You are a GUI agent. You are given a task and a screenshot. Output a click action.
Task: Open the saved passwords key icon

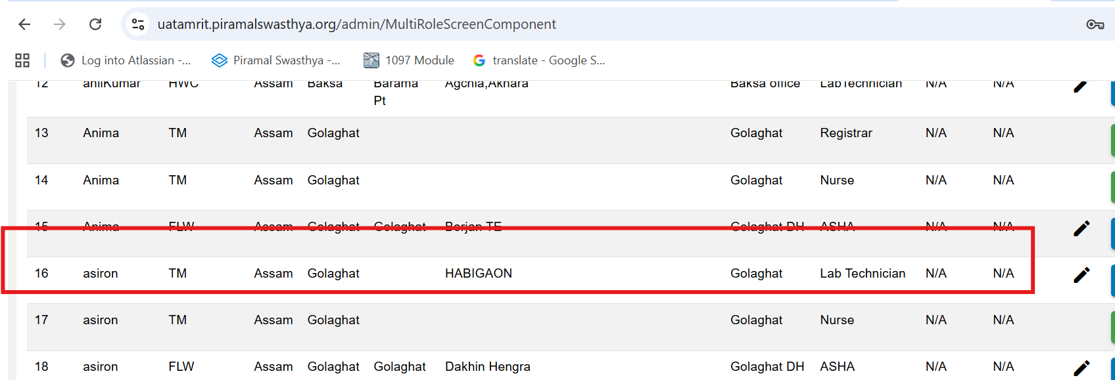tap(1095, 24)
